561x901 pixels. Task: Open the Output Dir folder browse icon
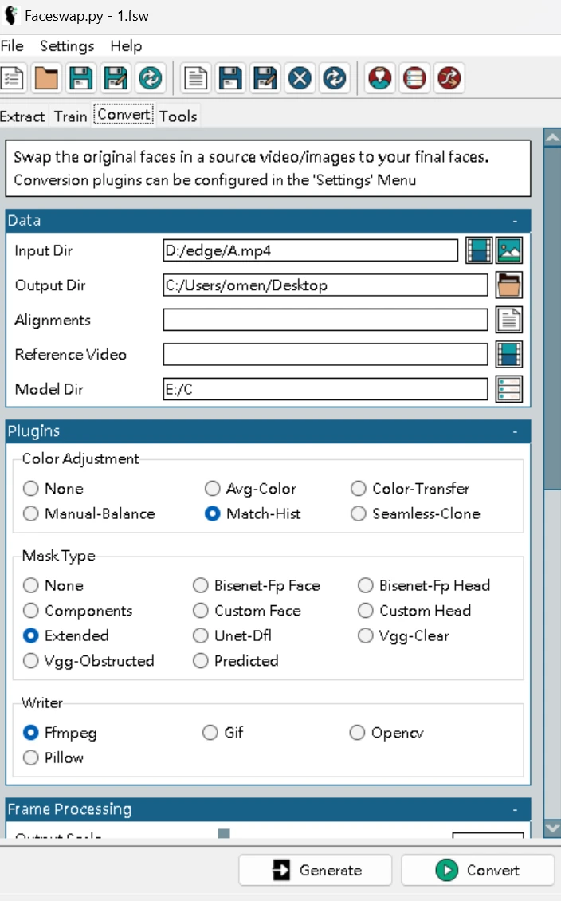(x=508, y=285)
